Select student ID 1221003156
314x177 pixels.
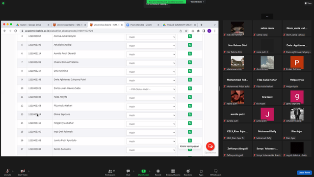35,123
